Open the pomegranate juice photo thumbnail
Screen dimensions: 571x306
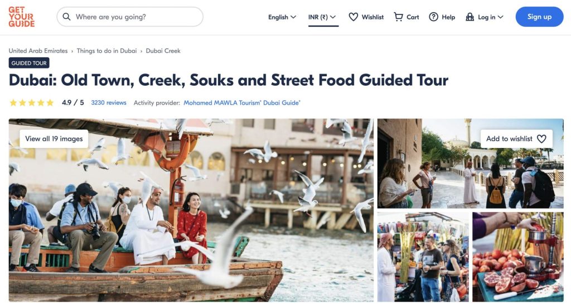pos(517,256)
